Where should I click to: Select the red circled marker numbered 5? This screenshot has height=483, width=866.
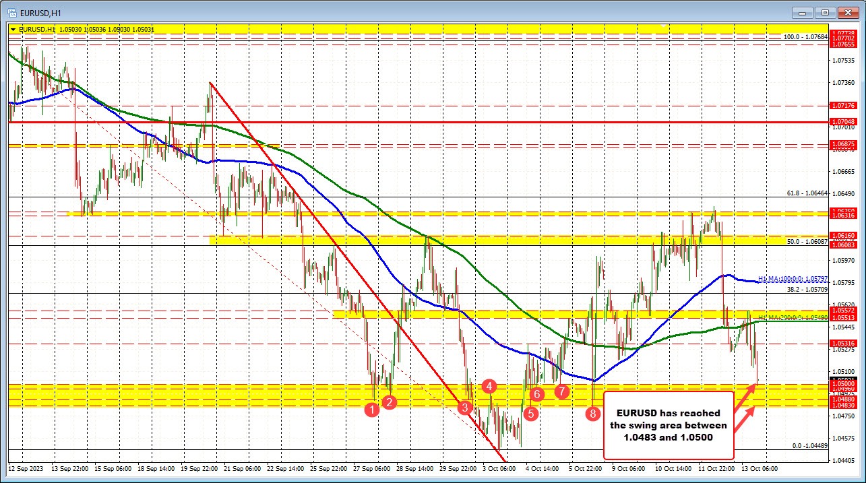(530, 414)
